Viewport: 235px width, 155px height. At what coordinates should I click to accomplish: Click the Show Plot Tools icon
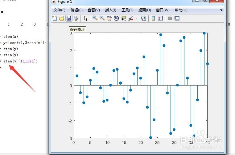(177, 18)
